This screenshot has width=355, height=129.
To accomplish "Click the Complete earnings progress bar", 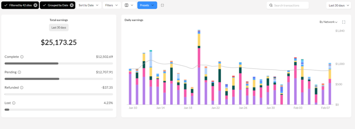I will [59, 64].
